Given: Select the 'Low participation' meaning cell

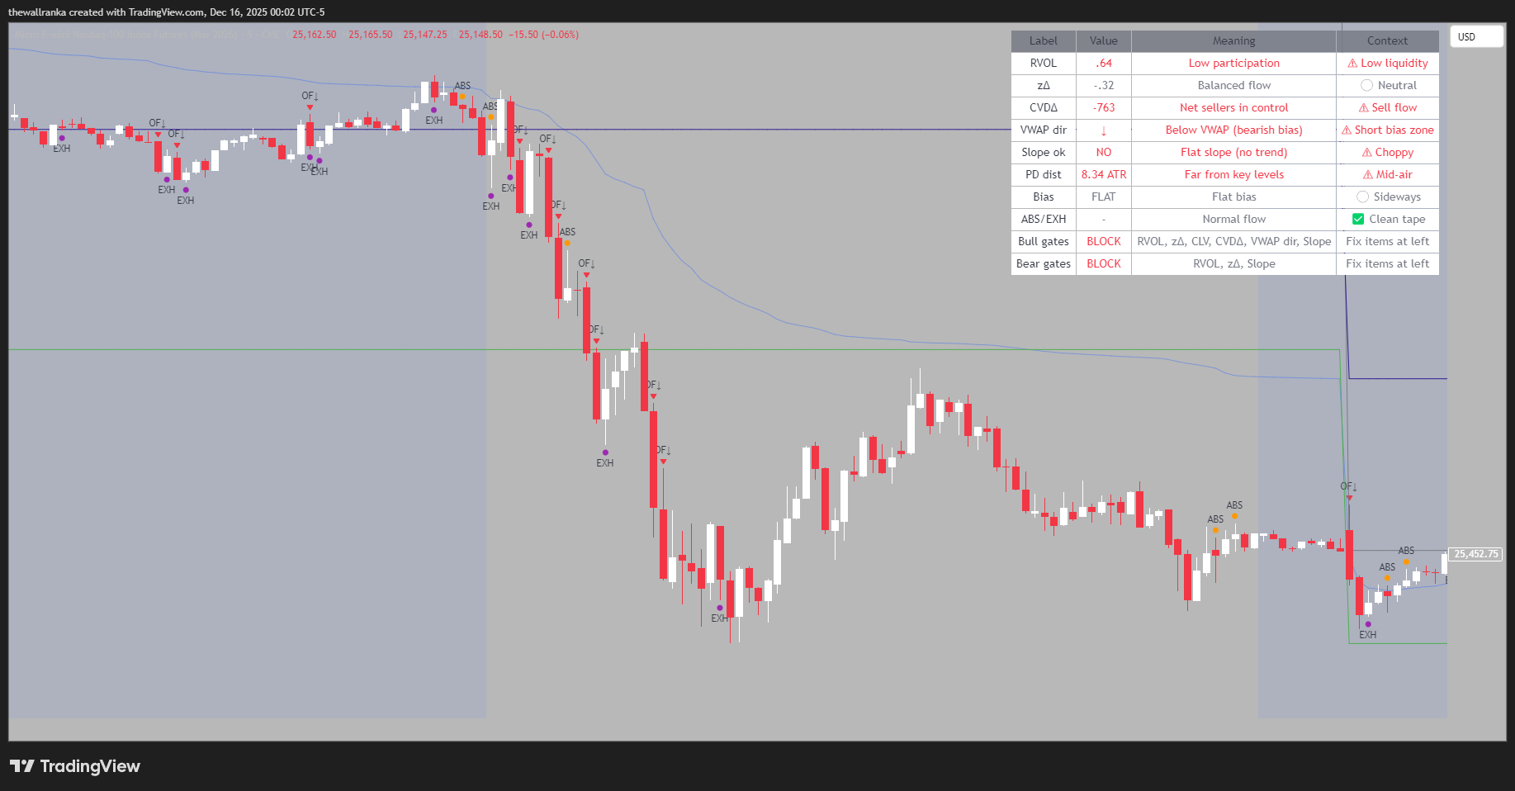Looking at the screenshot, I should [x=1233, y=63].
